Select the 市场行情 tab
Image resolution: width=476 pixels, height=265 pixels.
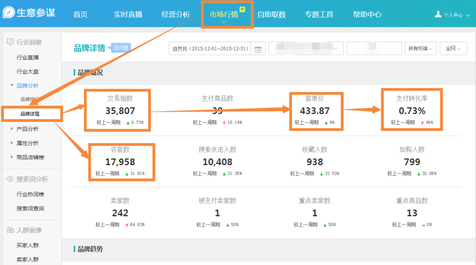(224, 14)
